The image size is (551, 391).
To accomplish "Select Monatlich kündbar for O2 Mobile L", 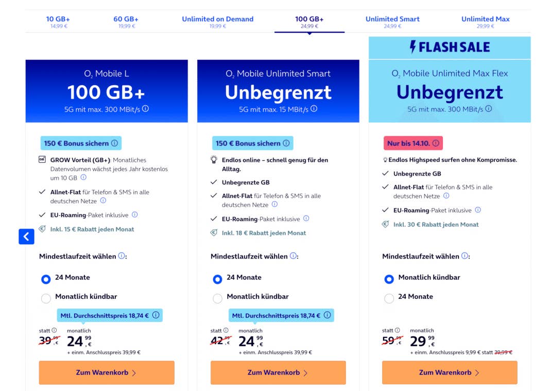I will coord(46,298).
